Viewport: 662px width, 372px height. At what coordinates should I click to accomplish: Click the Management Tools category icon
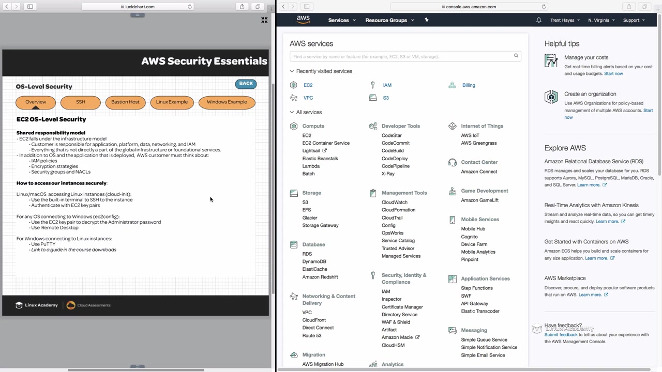pos(373,193)
